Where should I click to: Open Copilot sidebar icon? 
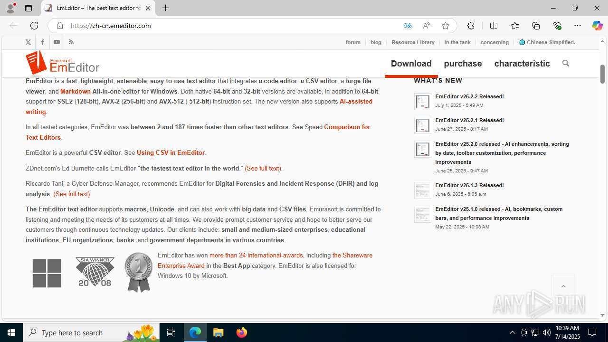click(597, 26)
